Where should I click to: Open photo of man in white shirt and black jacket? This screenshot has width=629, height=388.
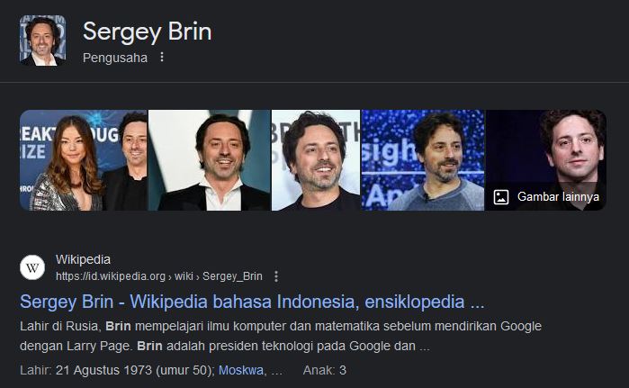pos(210,160)
